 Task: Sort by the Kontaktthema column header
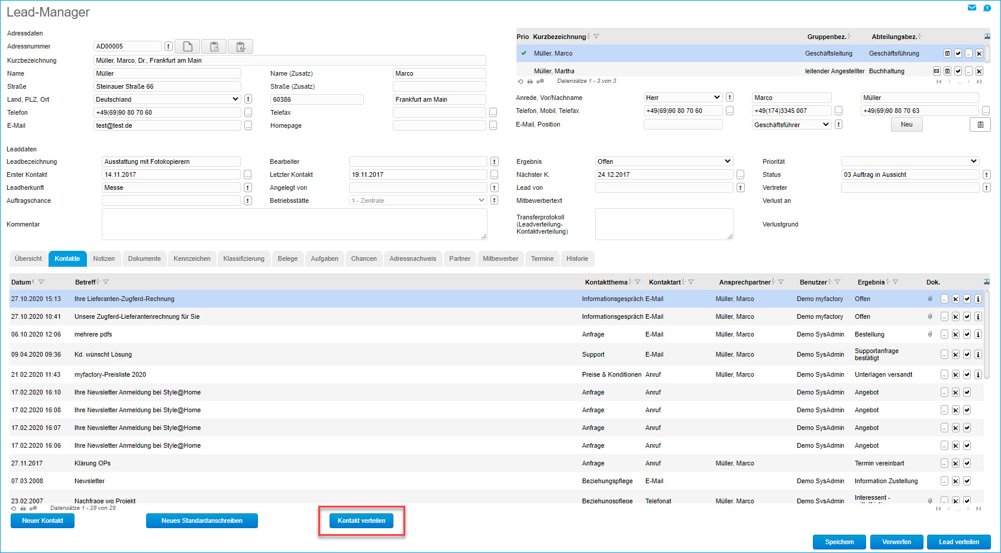tap(606, 282)
